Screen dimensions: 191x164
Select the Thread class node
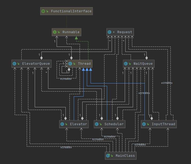tap(80, 64)
